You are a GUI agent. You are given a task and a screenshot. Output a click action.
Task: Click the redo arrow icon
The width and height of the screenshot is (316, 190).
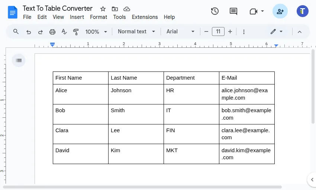(40, 32)
